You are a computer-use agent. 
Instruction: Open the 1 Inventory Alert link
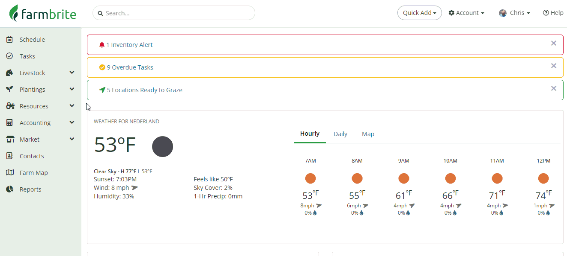(129, 45)
